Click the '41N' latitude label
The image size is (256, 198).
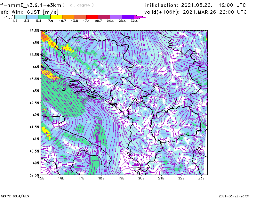(36, 139)
